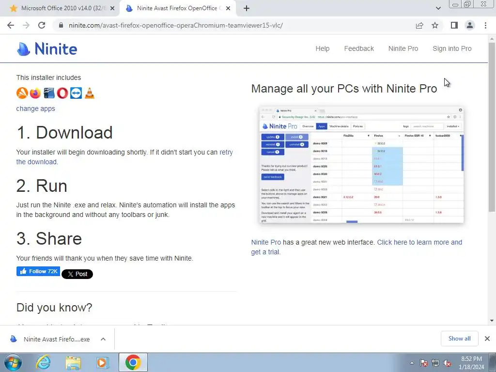Reload the page with the refresh icon
Screen dimensions: 496x372
coord(42,25)
